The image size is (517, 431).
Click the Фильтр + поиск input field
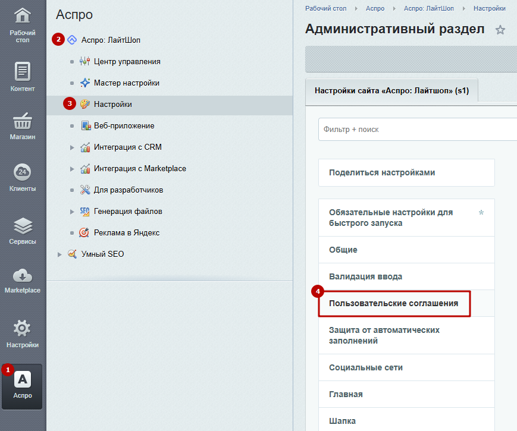click(416, 129)
